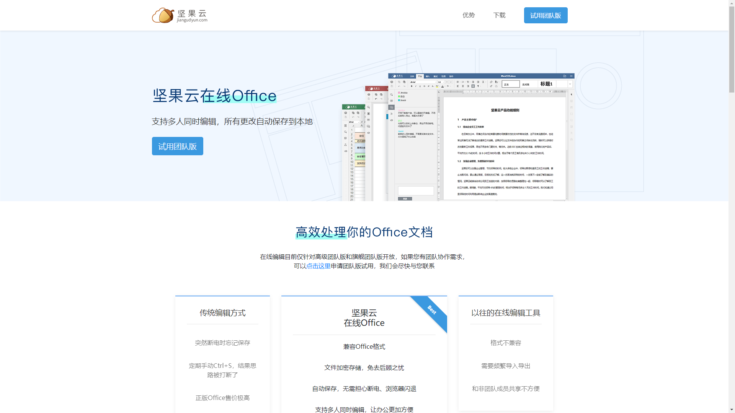Click Jessica's pink color square in preview

(x=399, y=93)
